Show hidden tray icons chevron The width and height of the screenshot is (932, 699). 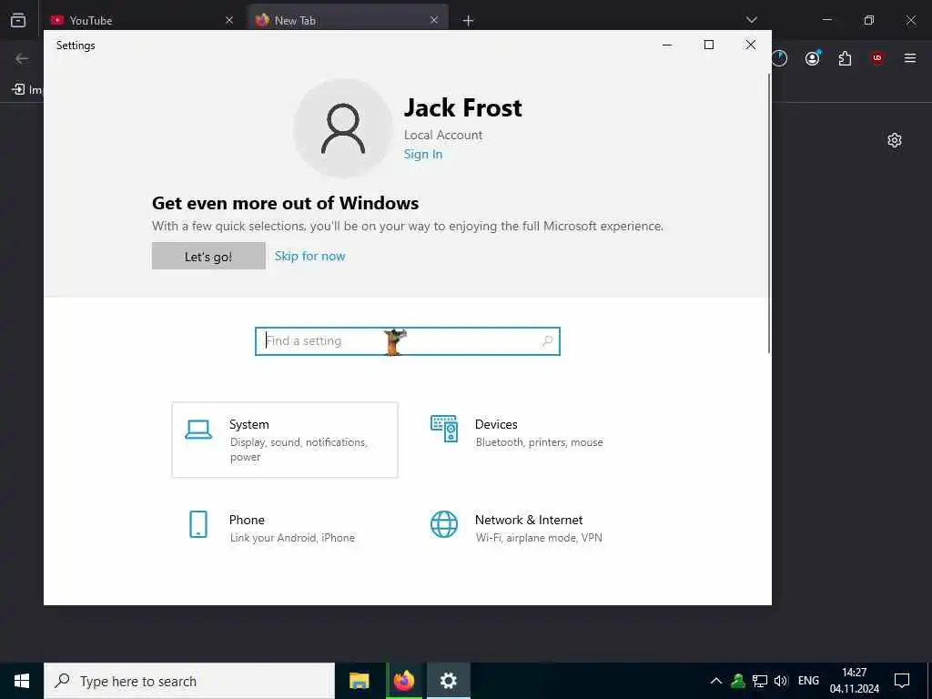[716, 681]
